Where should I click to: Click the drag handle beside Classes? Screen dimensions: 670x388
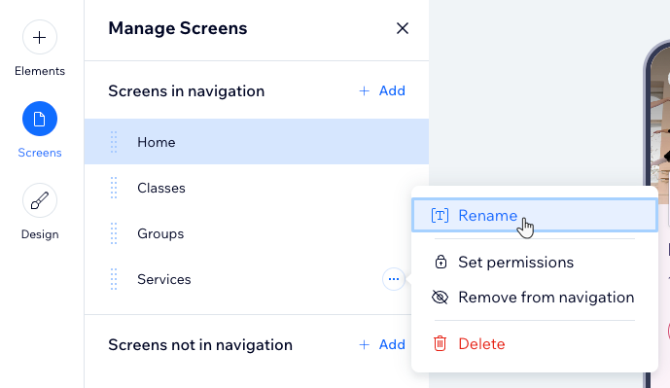[x=114, y=188]
